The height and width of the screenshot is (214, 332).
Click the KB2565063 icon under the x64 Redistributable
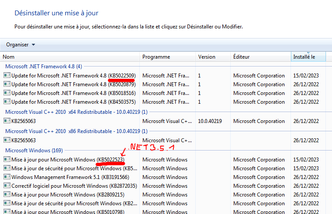tap(7, 121)
